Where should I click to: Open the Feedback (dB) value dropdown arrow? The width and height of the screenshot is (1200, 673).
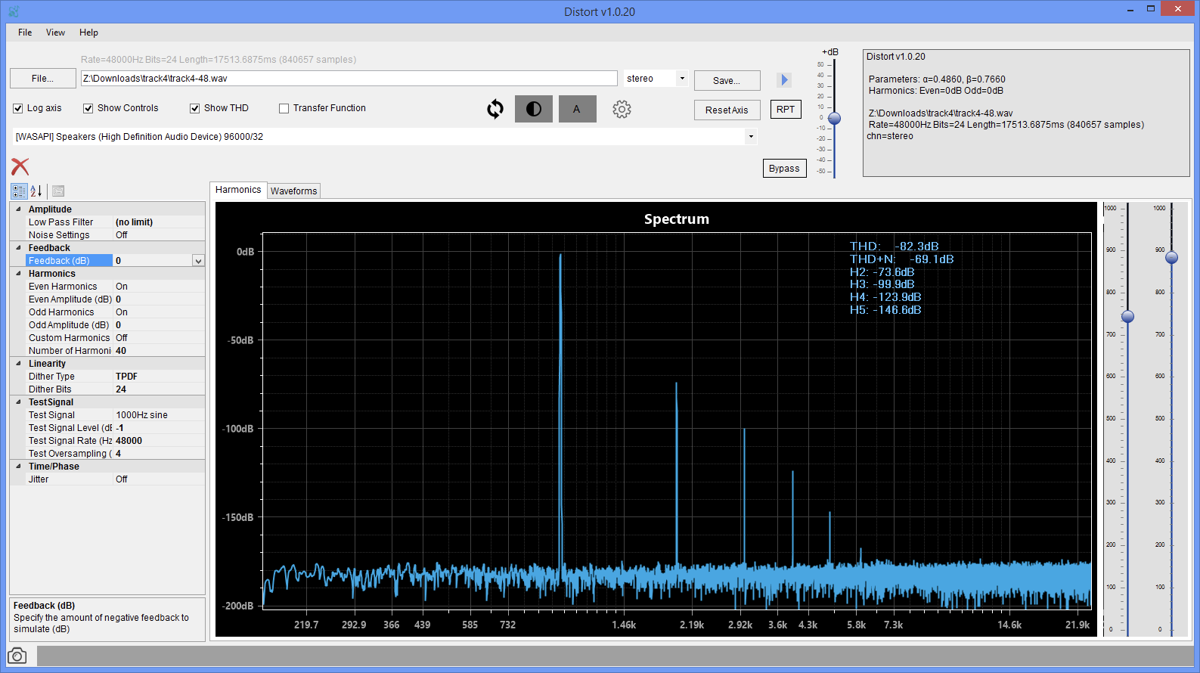point(198,261)
